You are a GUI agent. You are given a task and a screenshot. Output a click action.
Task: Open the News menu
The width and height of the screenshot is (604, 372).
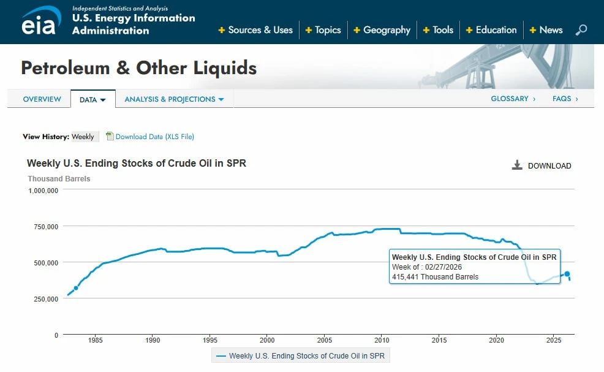click(x=546, y=30)
